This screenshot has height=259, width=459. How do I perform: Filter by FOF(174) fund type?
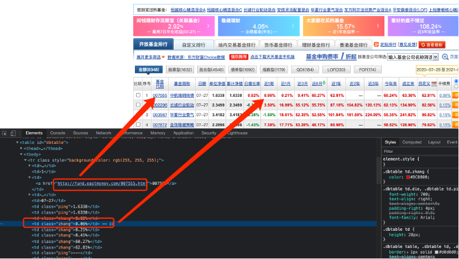pos(367,70)
